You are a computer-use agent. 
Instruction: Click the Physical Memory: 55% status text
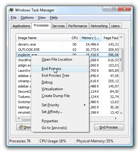click(95, 141)
